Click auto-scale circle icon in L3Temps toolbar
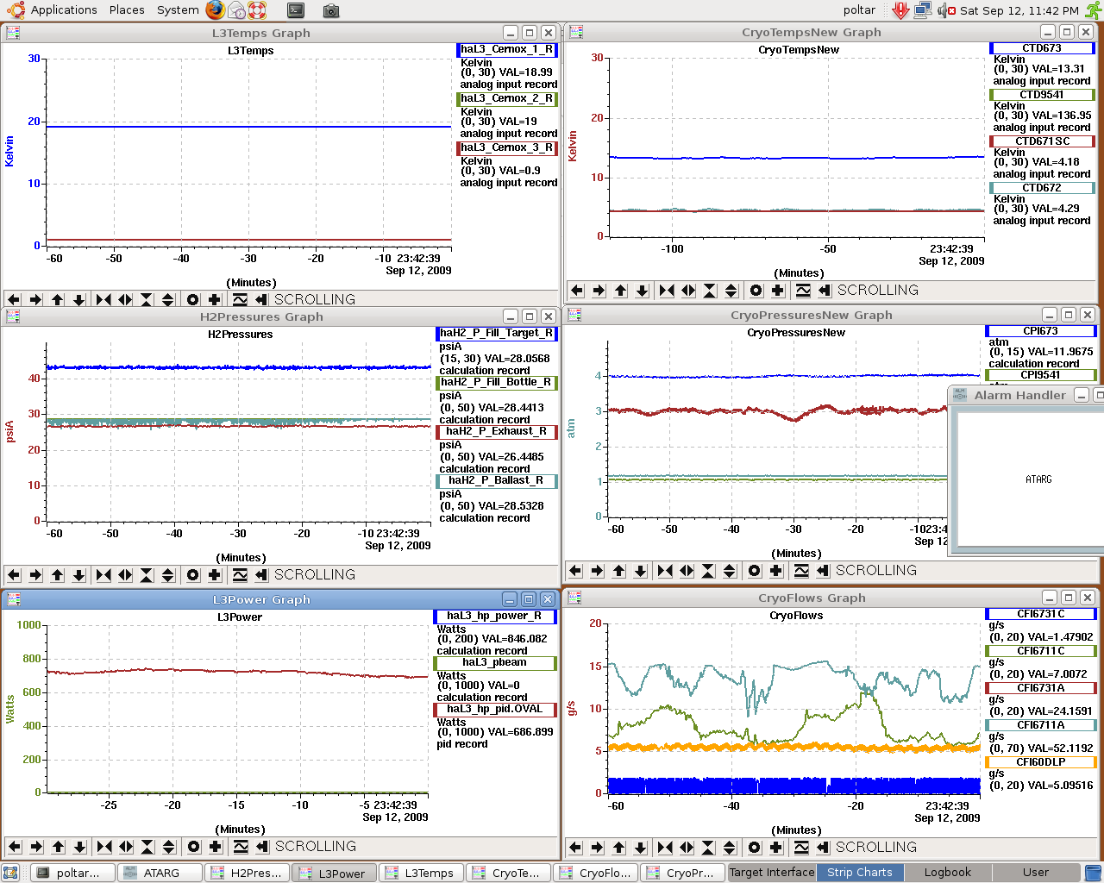1104x883 pixels. [193, 299]
